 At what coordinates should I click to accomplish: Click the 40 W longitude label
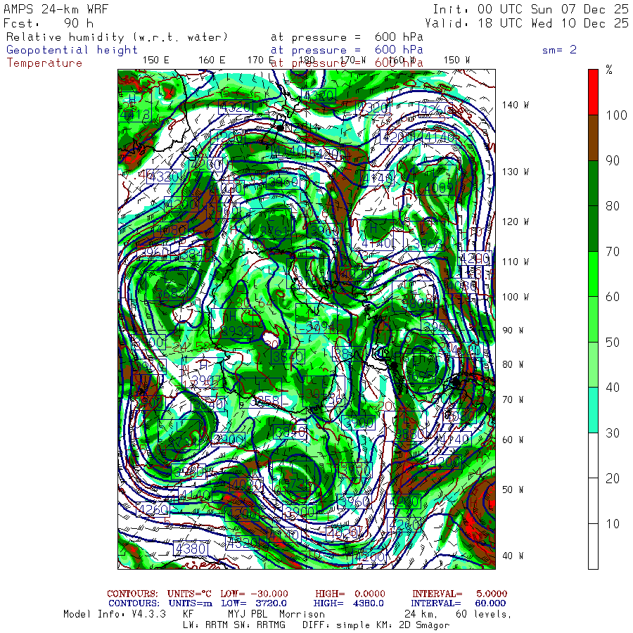click(x=512, y=556)
